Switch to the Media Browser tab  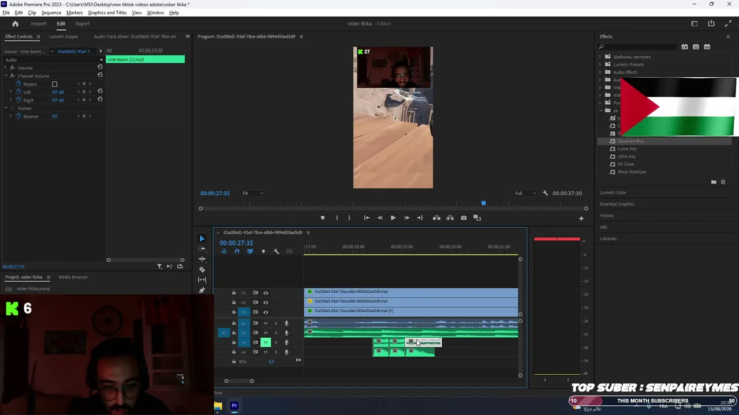pos(73,277)
